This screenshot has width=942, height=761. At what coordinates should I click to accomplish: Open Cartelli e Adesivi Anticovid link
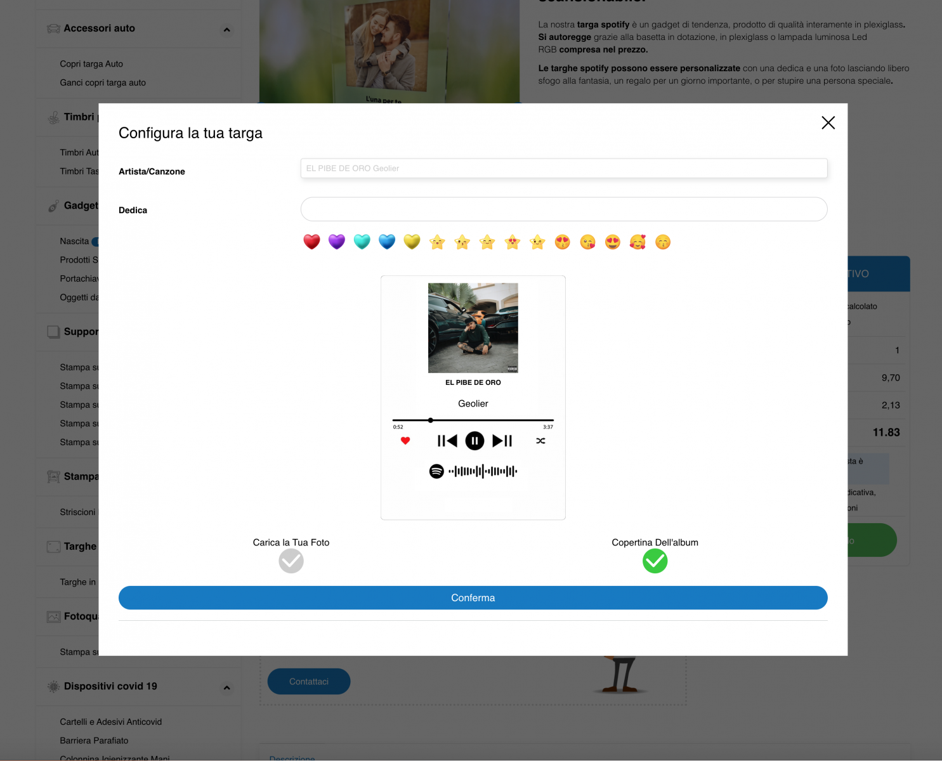click(x=111, y=722)
